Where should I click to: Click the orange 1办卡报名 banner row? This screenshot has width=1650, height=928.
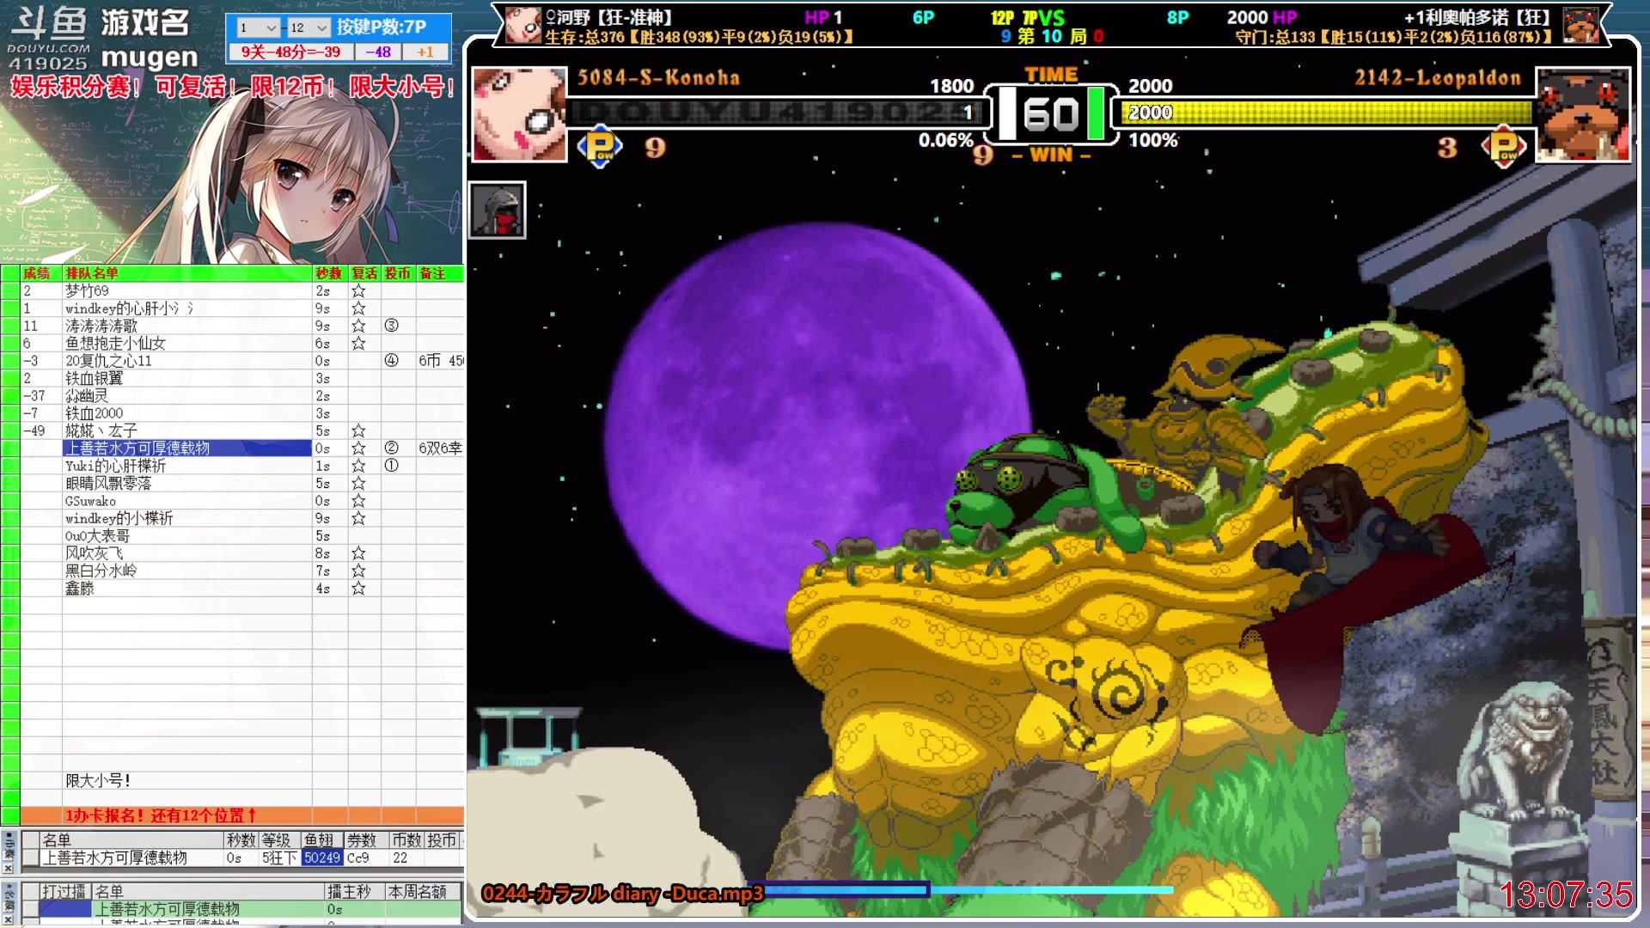point(242,815)
